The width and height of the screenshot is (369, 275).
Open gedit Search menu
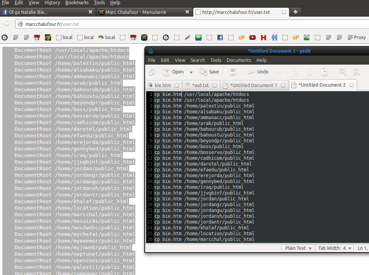coord(198,60)
